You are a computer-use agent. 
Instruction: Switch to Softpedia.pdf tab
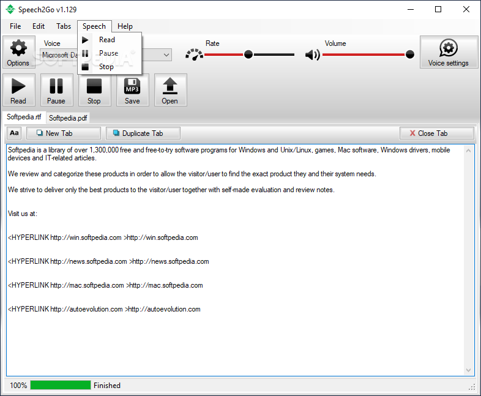click(x=68, y=118)
